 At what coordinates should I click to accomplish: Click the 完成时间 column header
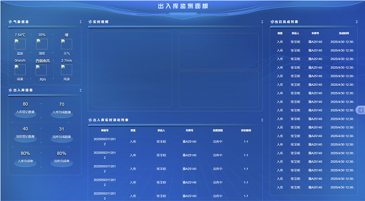[344, 33]
